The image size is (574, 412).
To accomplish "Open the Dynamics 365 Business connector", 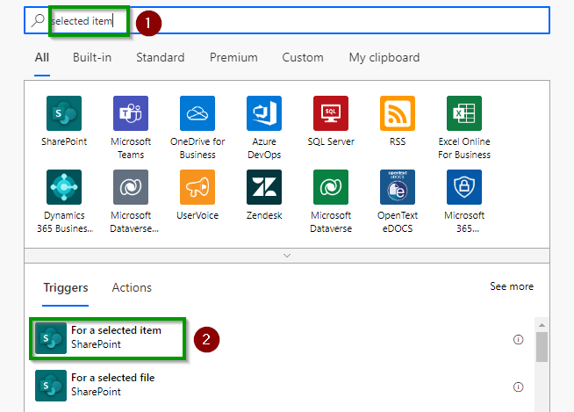I will point(64,187).
